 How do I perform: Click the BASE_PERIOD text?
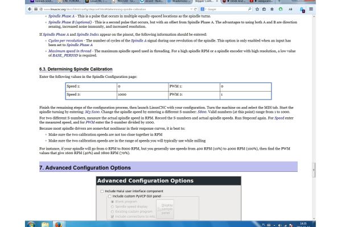pyautogui.click(x=65, y=55)
